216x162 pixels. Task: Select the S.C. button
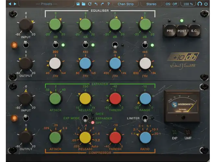point(194,31)
